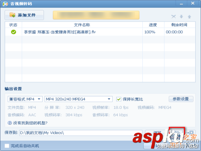Image resolution: width=201 pixels, height=151 pixels.
Task: Click the 状态 column header
Action: pos(13,25)
